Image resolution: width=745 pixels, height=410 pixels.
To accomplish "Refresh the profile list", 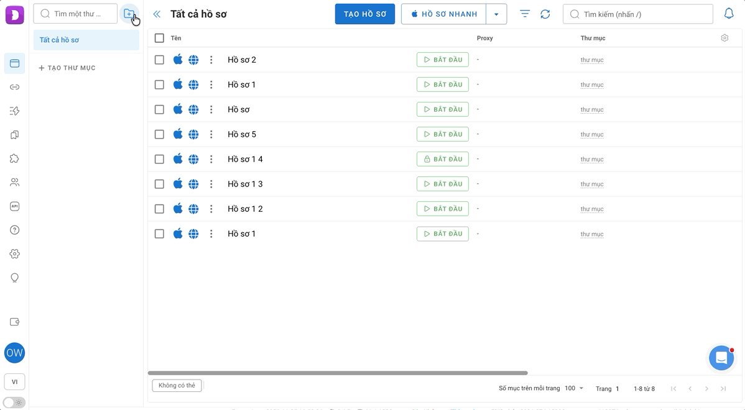I will coord(545,14).
